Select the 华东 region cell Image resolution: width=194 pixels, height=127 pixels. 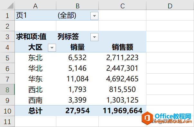point(35,79)
